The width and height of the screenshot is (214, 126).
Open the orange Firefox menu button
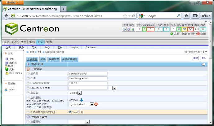[x=12, y=2]
